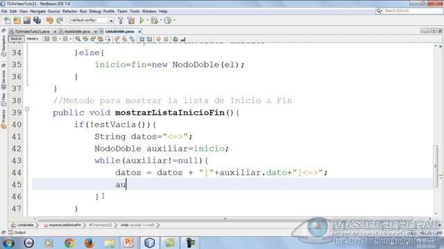Image resolution: width=444 pixels, height=249 pixels.
Task: Click the Open Project icon
Action: [x=27, y=20]
